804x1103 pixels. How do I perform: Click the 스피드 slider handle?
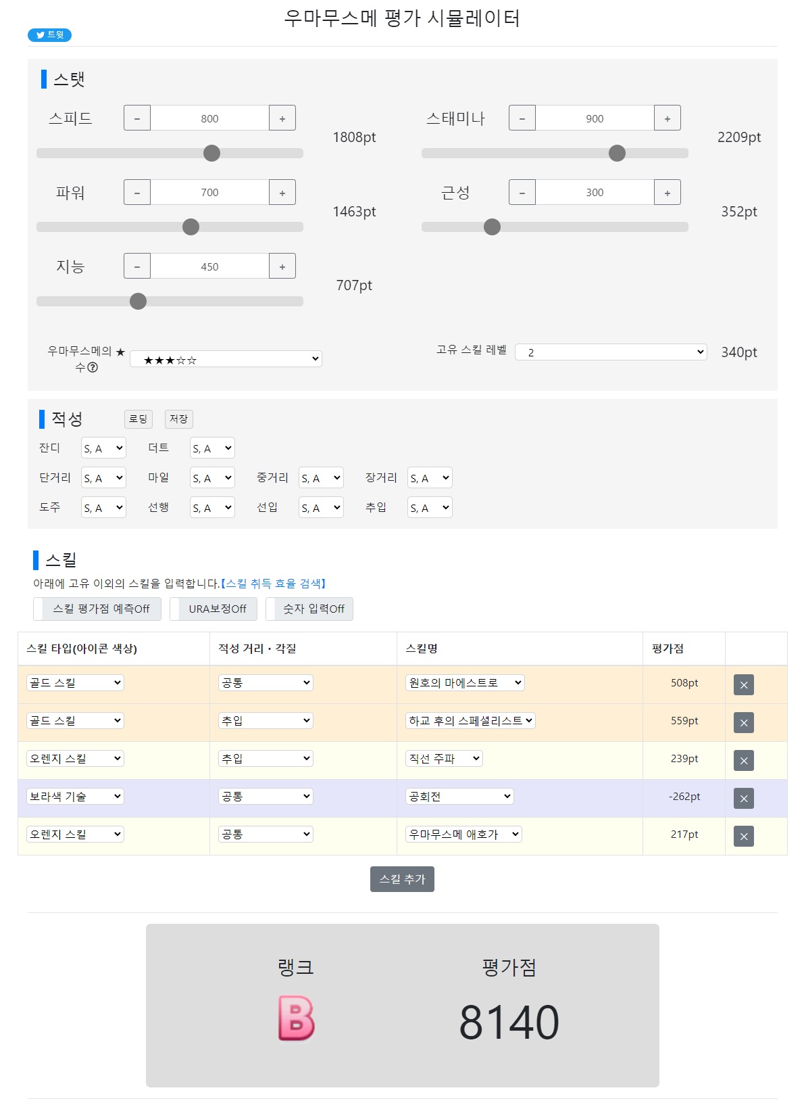pyautogui.click(x=212, y=154)
